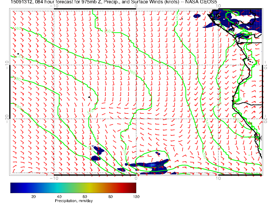Select the 360 contour label in the map center
The width and height of the screenshot is (270, 209).
132,72
